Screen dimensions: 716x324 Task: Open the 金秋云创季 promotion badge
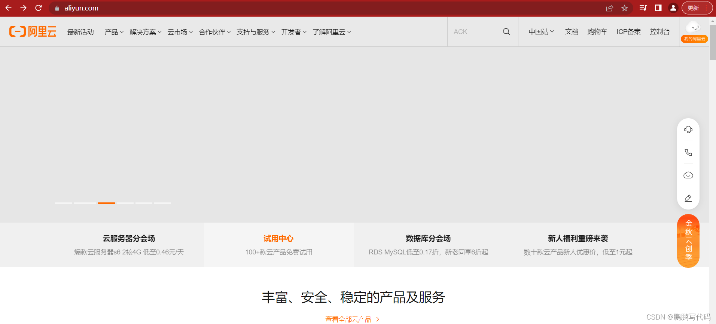(688, 241)
